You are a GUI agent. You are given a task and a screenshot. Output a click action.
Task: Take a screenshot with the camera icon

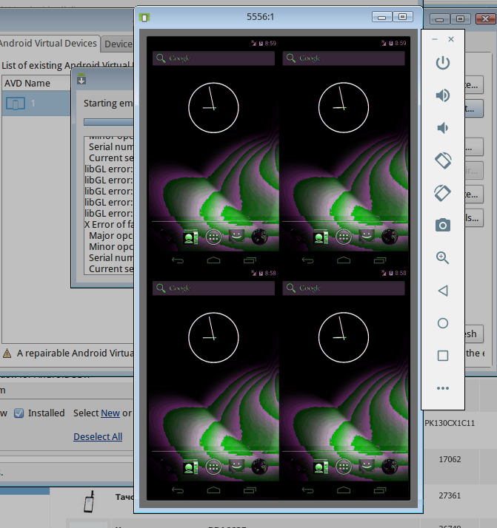pos(442,226)
